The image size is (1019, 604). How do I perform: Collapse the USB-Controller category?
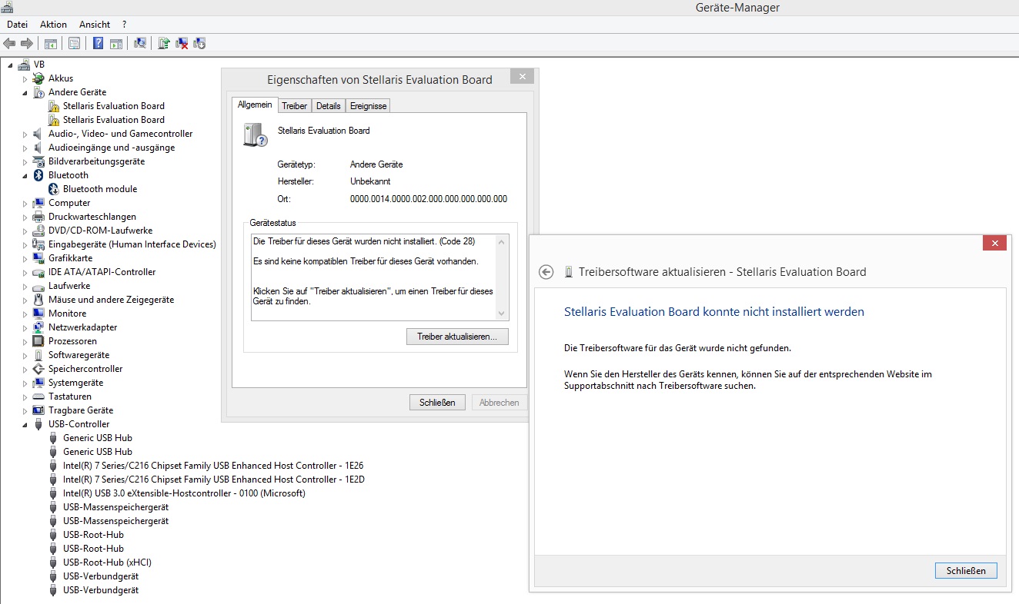point(25,424)
